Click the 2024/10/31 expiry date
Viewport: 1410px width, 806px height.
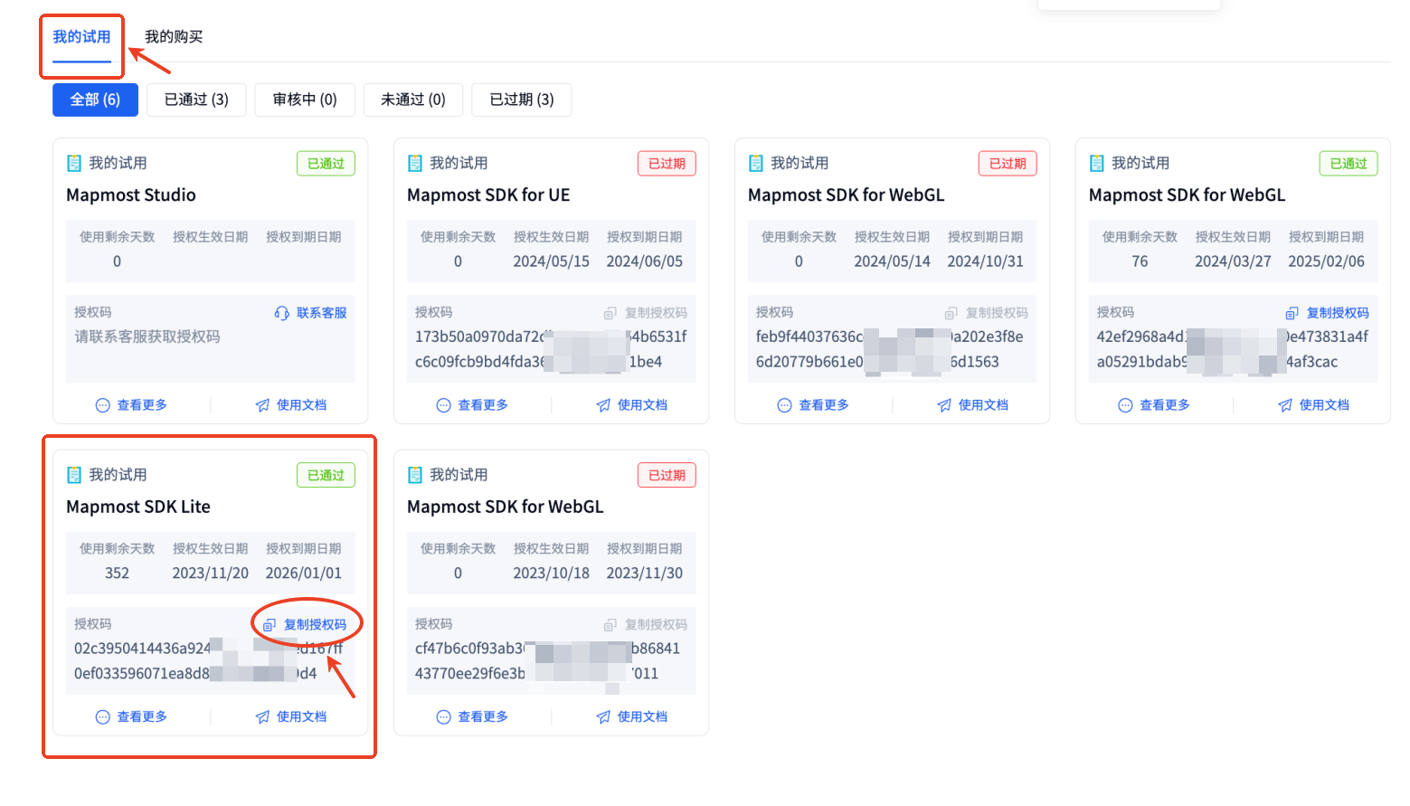coord(986,261)
